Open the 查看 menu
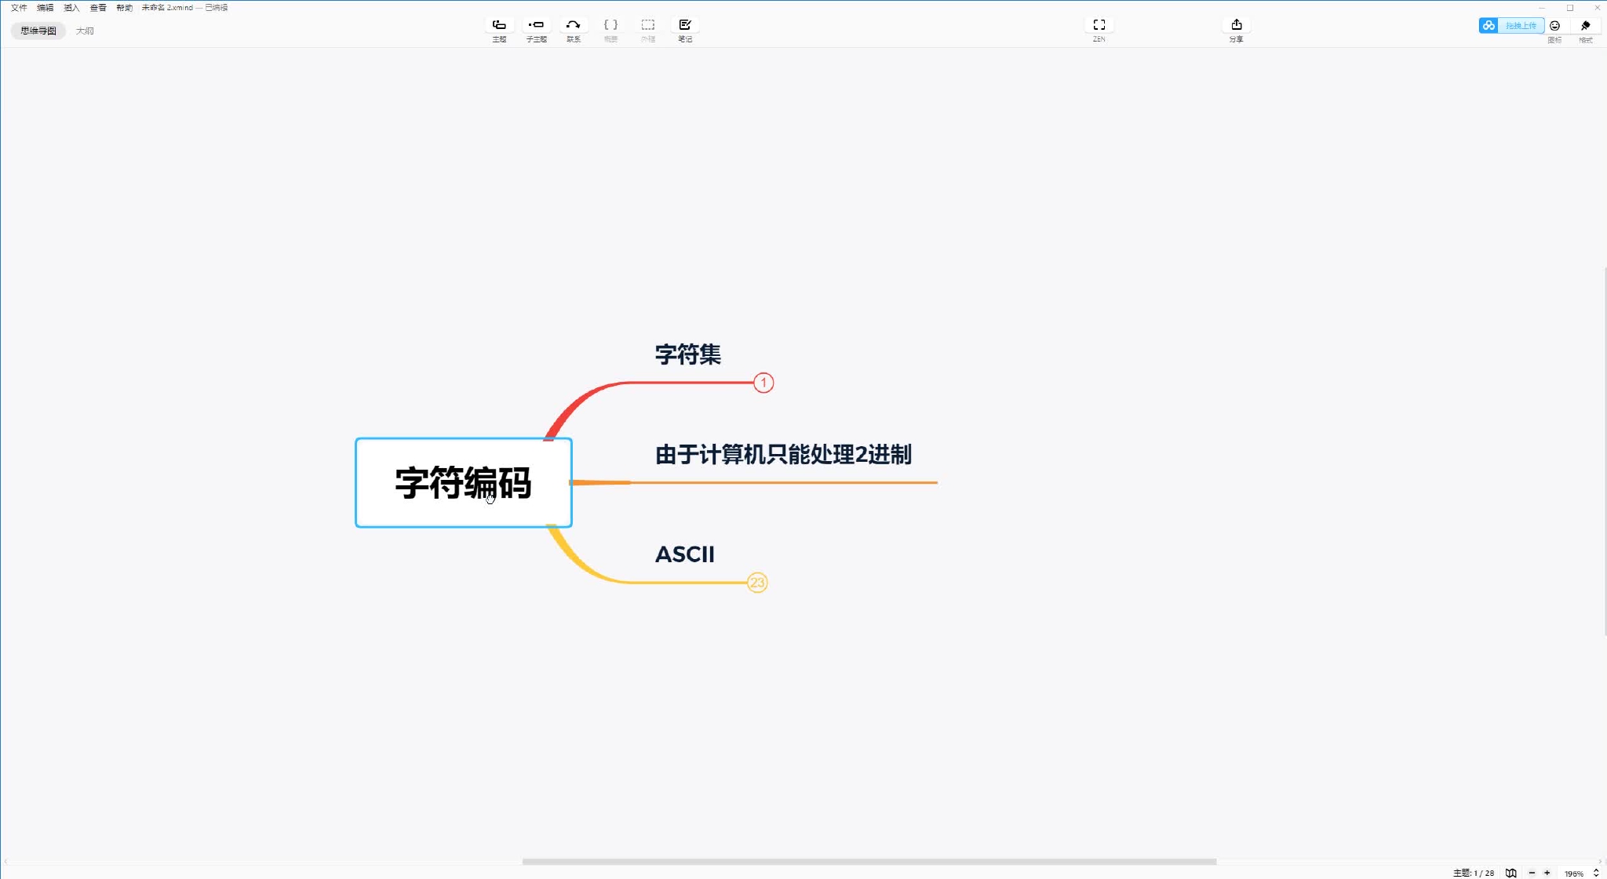 click(x=98, y=8)
